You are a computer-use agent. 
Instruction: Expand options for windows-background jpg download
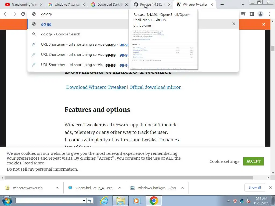point(182,188)
